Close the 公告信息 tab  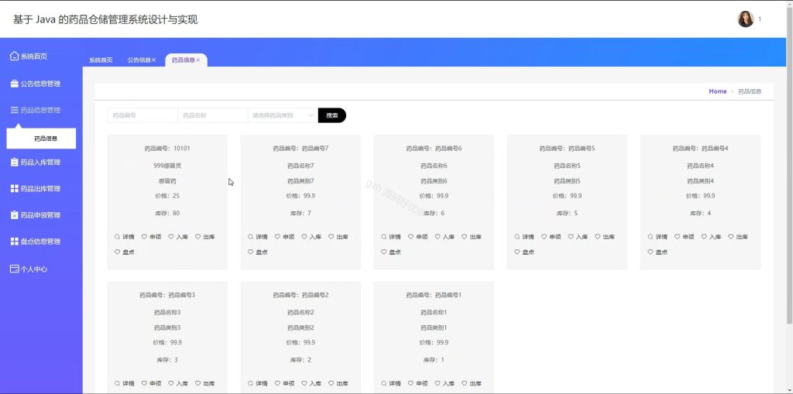[x=154, y=60]
